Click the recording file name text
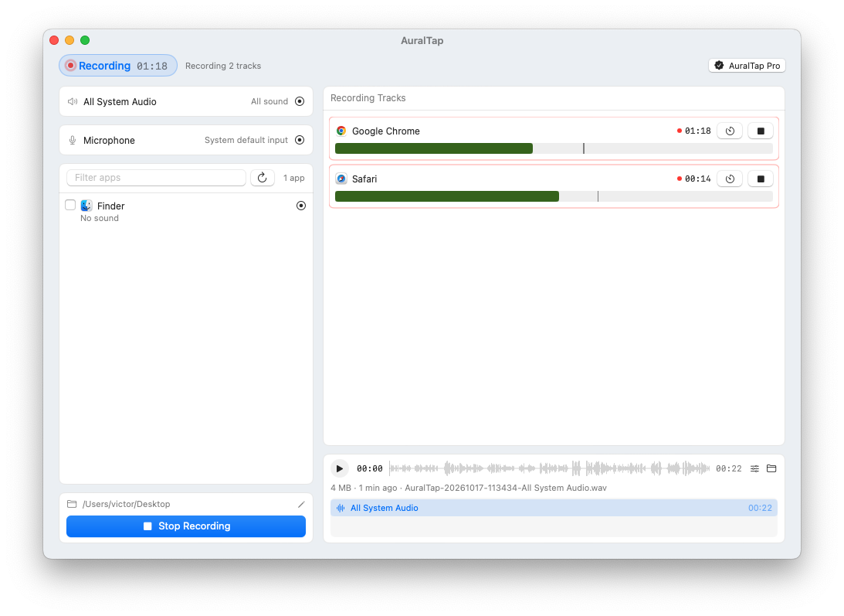 click(x=506, y=488)
